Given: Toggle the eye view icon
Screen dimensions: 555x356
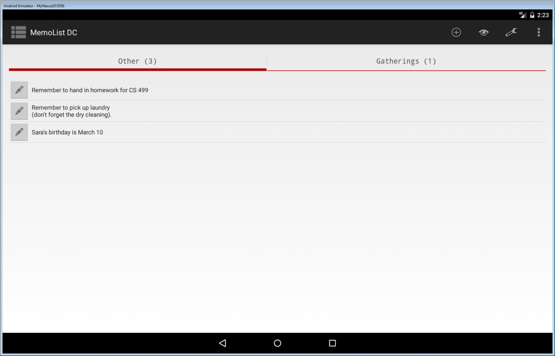Looking at the screenshot, I should (x=484, y=32).
